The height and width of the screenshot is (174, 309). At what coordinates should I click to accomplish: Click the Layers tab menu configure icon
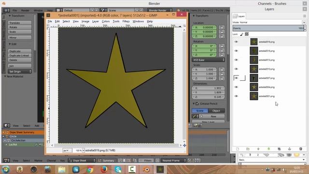pos(305,16)
